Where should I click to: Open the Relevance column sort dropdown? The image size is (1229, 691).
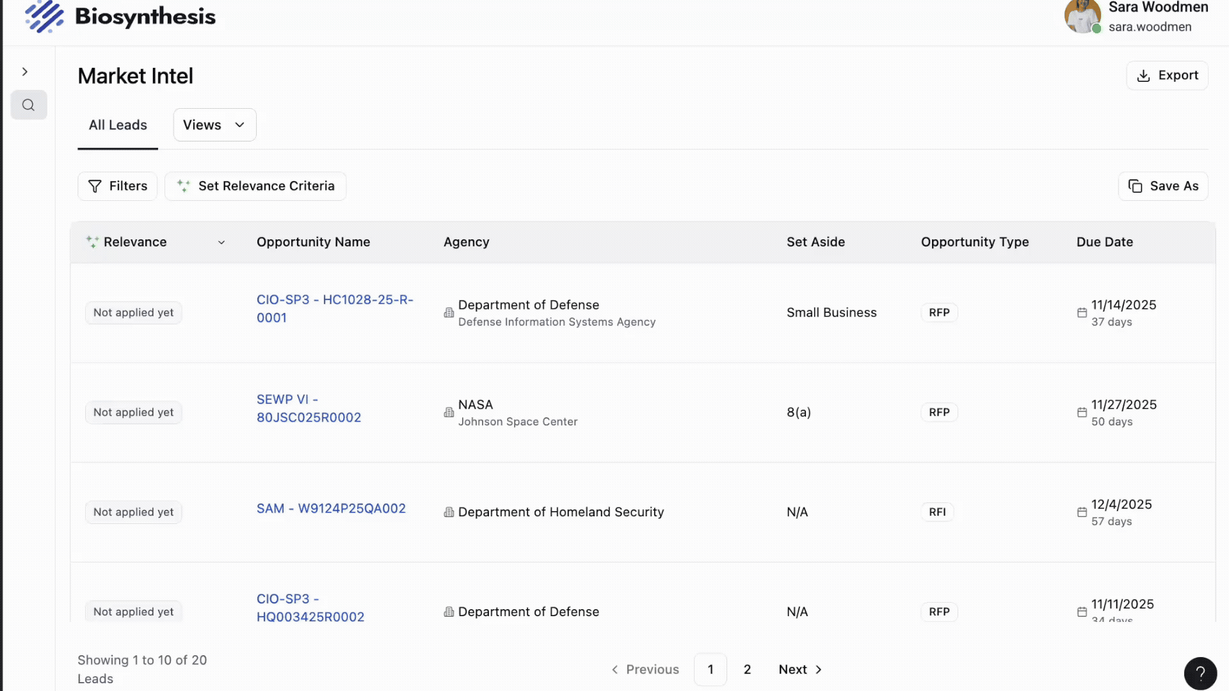pos(221,242)
